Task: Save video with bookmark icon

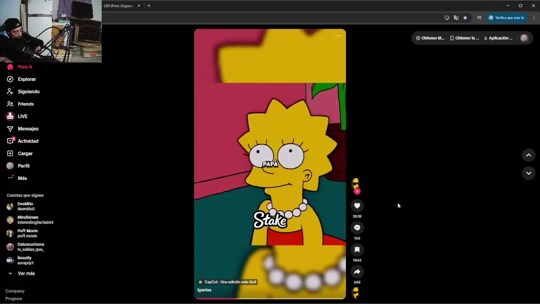Action: [x=357, y=250]
